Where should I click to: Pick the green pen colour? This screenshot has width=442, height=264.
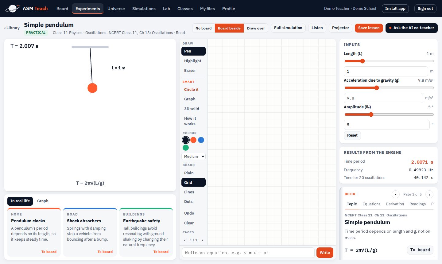(x=186, y=148)
